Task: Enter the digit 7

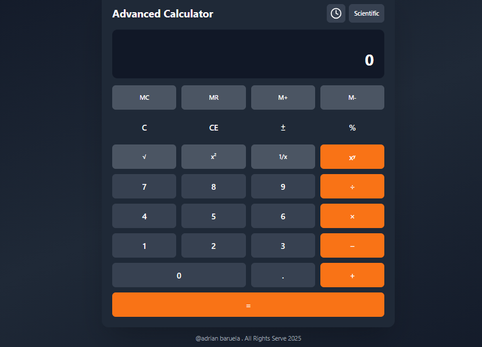Action: 144,186
